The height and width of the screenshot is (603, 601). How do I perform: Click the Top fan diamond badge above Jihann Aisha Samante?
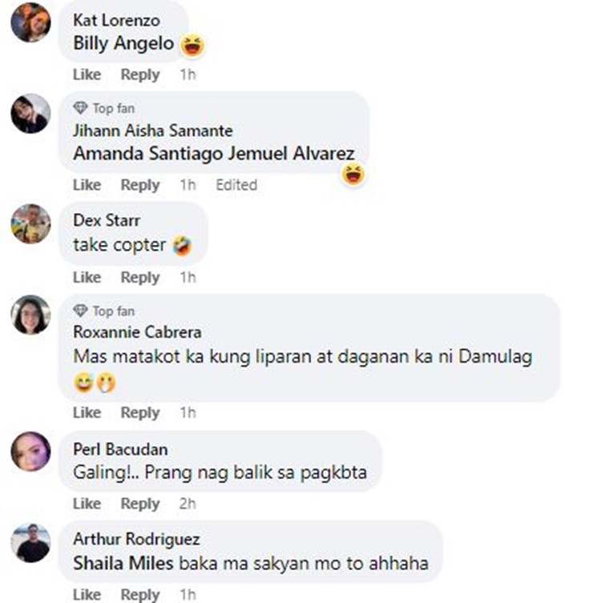[x=80, y=108]
